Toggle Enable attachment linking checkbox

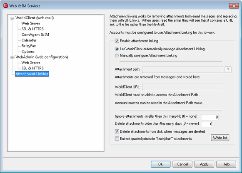click(x=117, y=41)
